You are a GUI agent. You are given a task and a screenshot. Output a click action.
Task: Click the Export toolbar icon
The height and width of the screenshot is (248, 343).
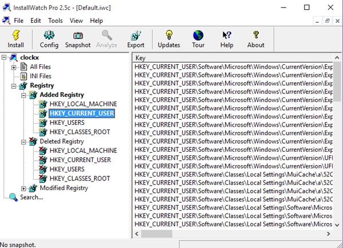[136, 36]
